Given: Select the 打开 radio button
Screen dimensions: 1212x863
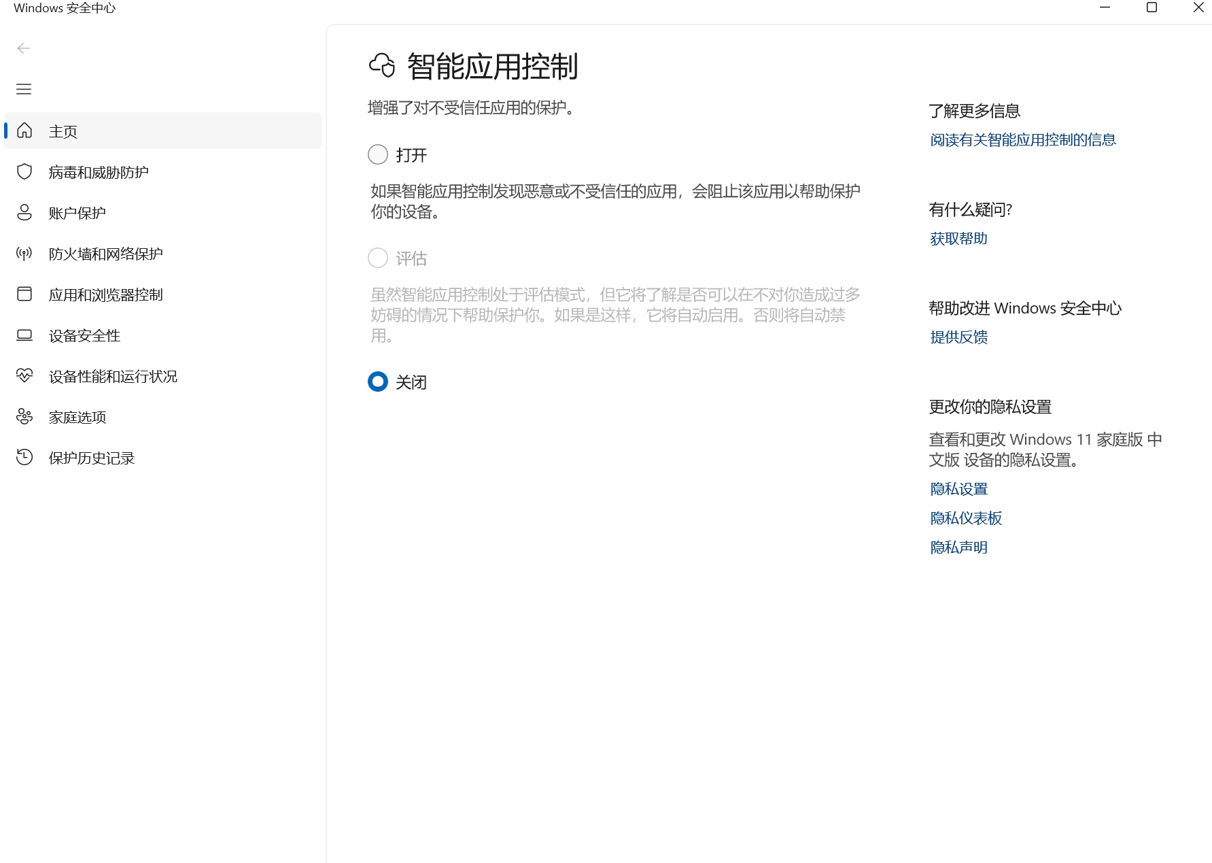Looking at the screenshot, I should 378,154.
